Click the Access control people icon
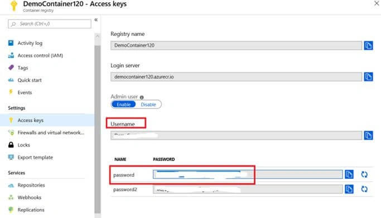This screenshot has height=218, width=381. pos(11,55)
